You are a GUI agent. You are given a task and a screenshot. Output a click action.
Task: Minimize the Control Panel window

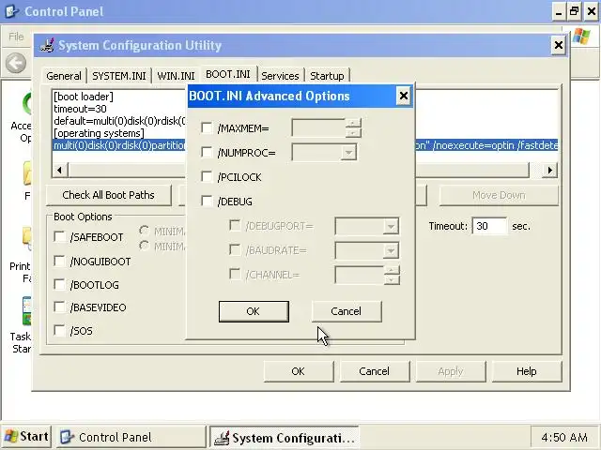tap(559, 11)
